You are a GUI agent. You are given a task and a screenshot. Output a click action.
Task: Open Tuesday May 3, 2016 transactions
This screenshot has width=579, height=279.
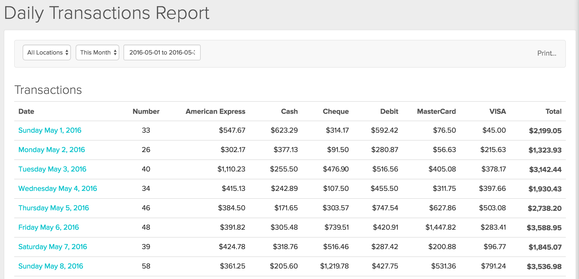(52, 169)
